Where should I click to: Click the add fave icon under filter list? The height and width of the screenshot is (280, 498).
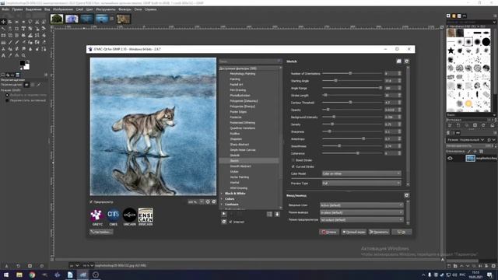coord(224,214)
